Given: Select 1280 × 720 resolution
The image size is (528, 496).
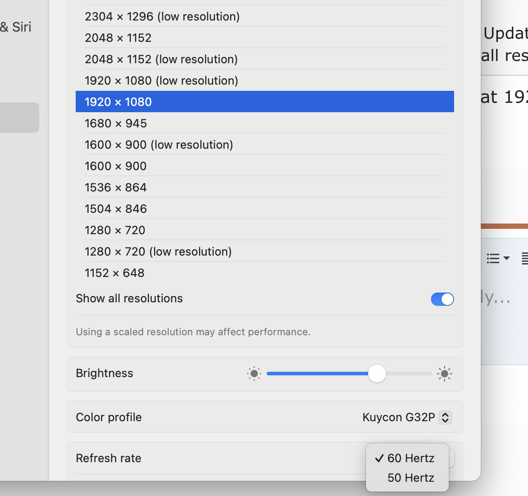Looking at the screenshot, I should (264, 230).
